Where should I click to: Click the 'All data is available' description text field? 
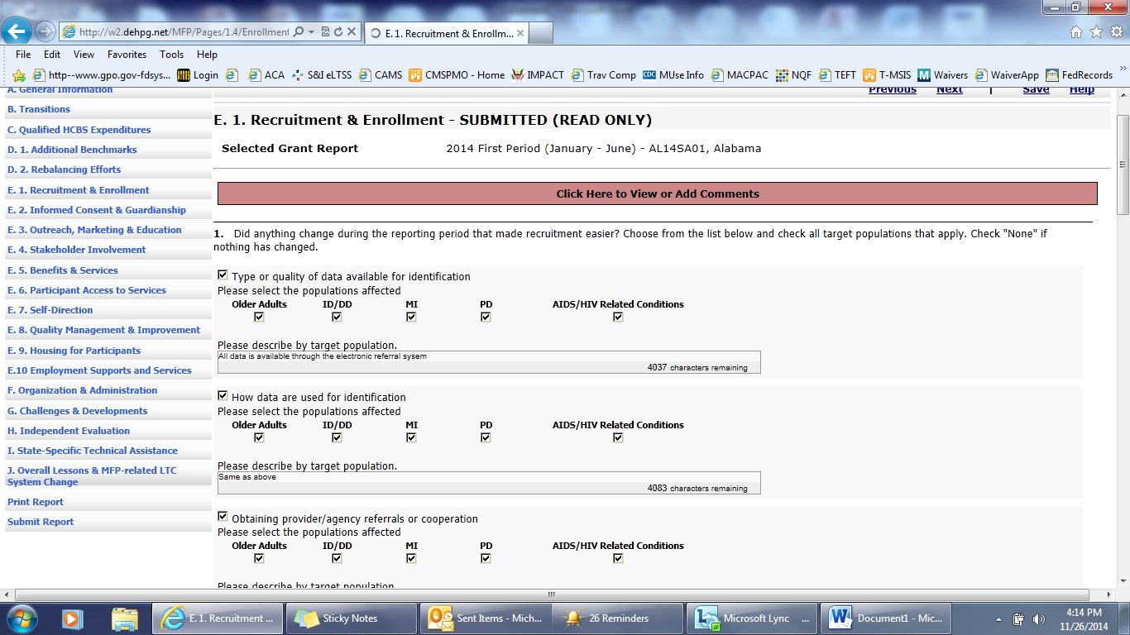click(489, 362)
